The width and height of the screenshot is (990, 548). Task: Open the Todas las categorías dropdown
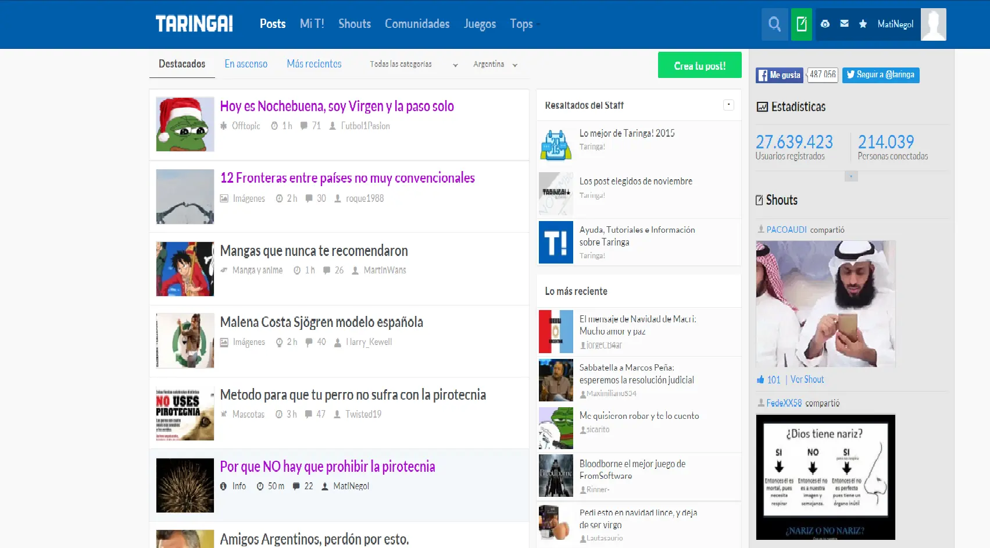pos(414,65)
